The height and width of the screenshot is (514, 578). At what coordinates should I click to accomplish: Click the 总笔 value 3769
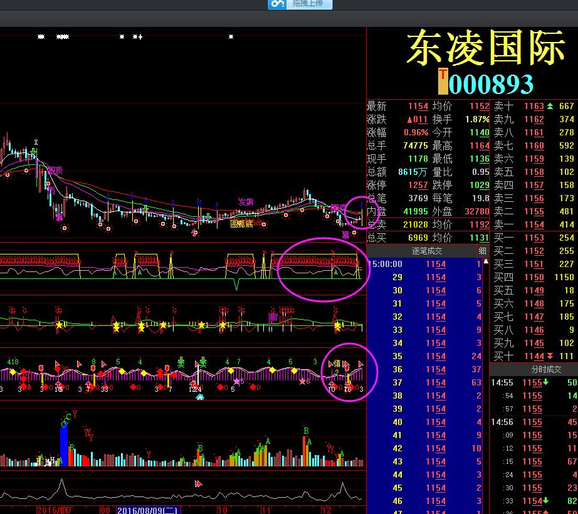click(x=418, y=198)
